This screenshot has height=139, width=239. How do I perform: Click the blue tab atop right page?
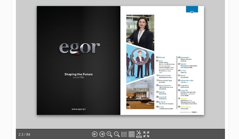pyautogui.click(x=192, y=9)
